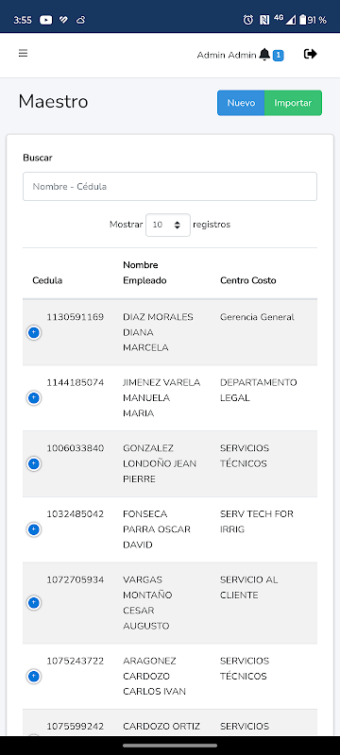Expand row for GONZALEZ LONDOÑO JEAN PIERRE
The image size is (340, 755).
click(33, 464)
